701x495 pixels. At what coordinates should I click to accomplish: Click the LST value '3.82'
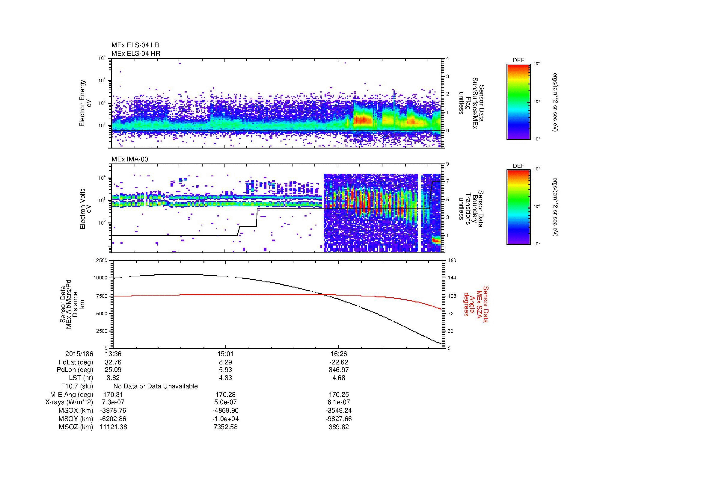tap(113, 378)
